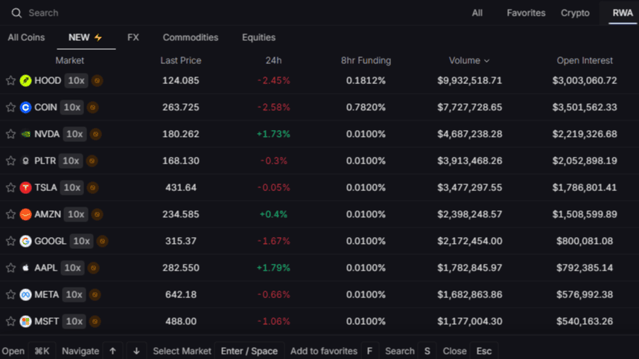Click the COIN Coinbase logo icon
Viewport: 639px width, 359px height.
click(25, 107)
